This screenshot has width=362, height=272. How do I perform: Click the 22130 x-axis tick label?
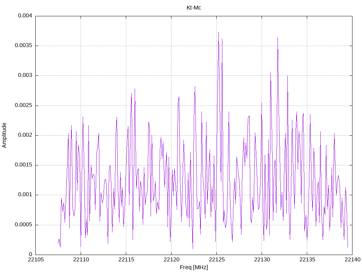[262, 260]
